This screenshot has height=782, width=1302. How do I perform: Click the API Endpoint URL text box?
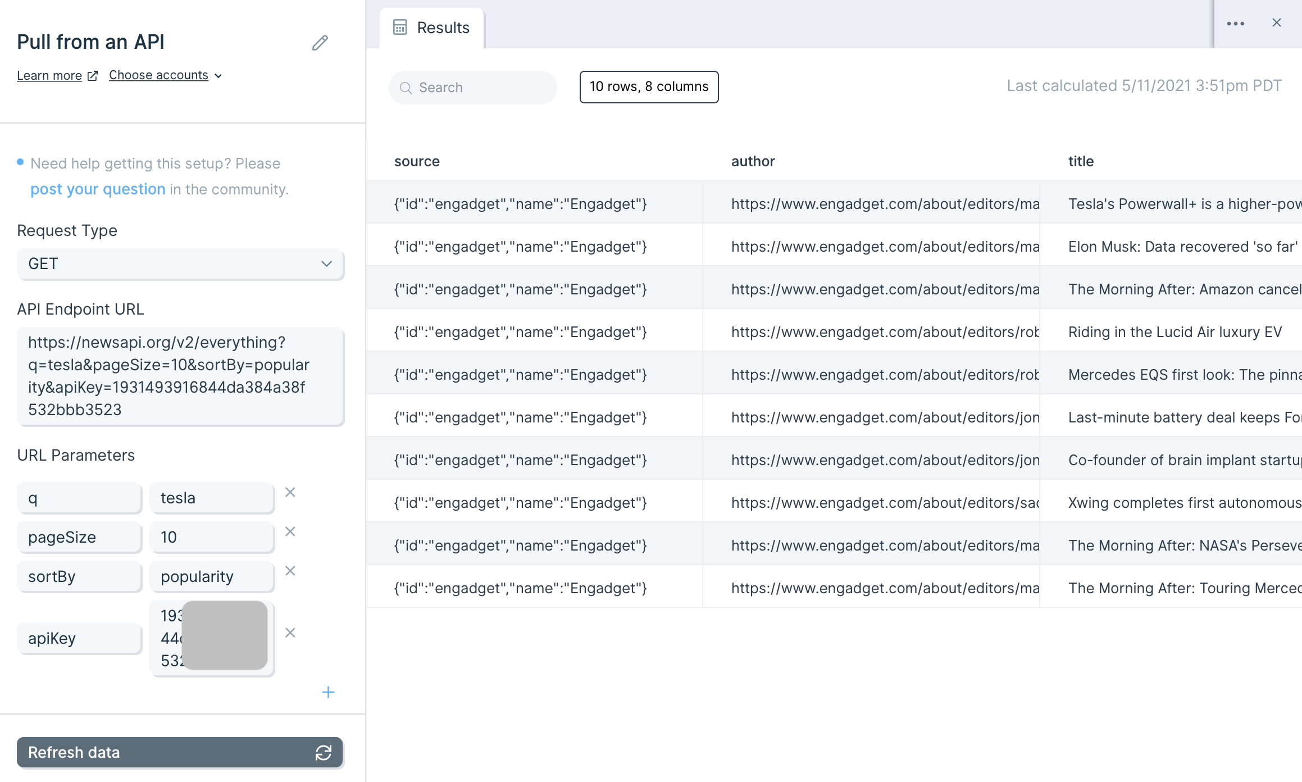click(x=180, y=376)
